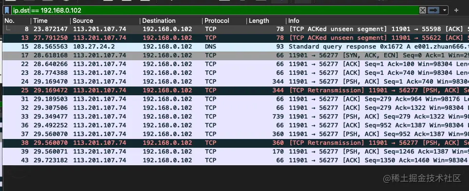Viewport: 469px width, 191px height.
Task: Sort packets by the No. column
Action: [x=17, y=21]
